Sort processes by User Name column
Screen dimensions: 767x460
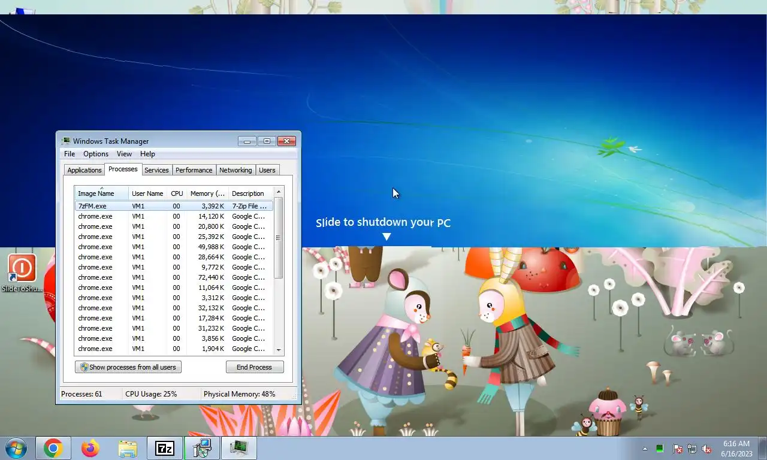click(x=147, y=193)
